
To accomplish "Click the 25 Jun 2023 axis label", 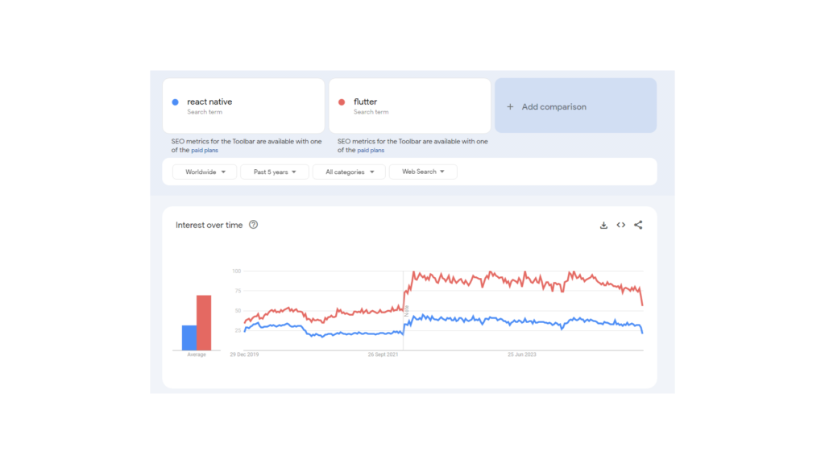I will point(522,354).
